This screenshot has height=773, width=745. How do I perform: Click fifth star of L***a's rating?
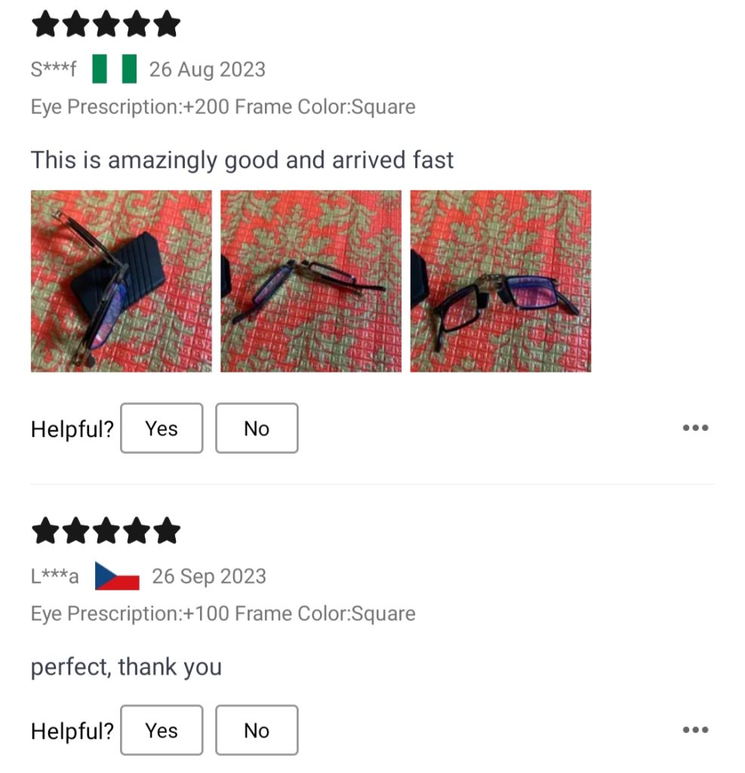167,531
